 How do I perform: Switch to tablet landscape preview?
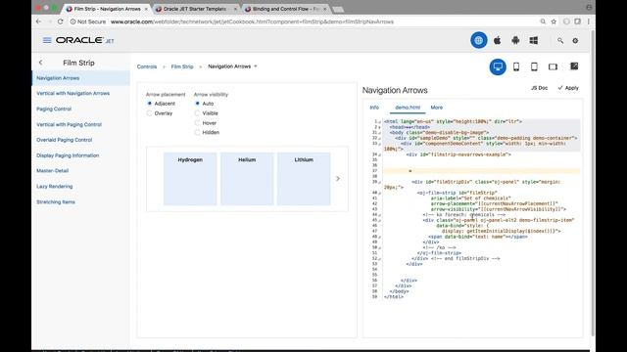point(553,66)
